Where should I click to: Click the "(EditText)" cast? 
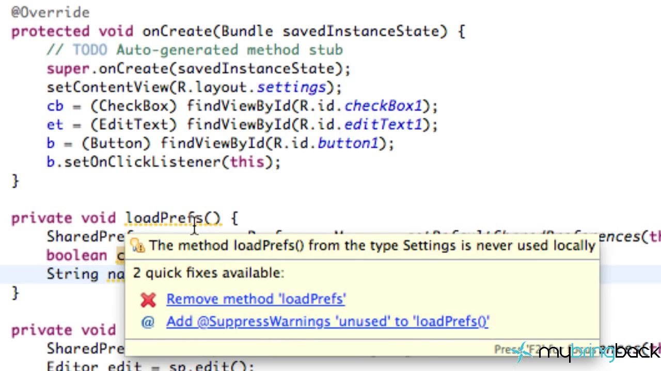point(133,125)
